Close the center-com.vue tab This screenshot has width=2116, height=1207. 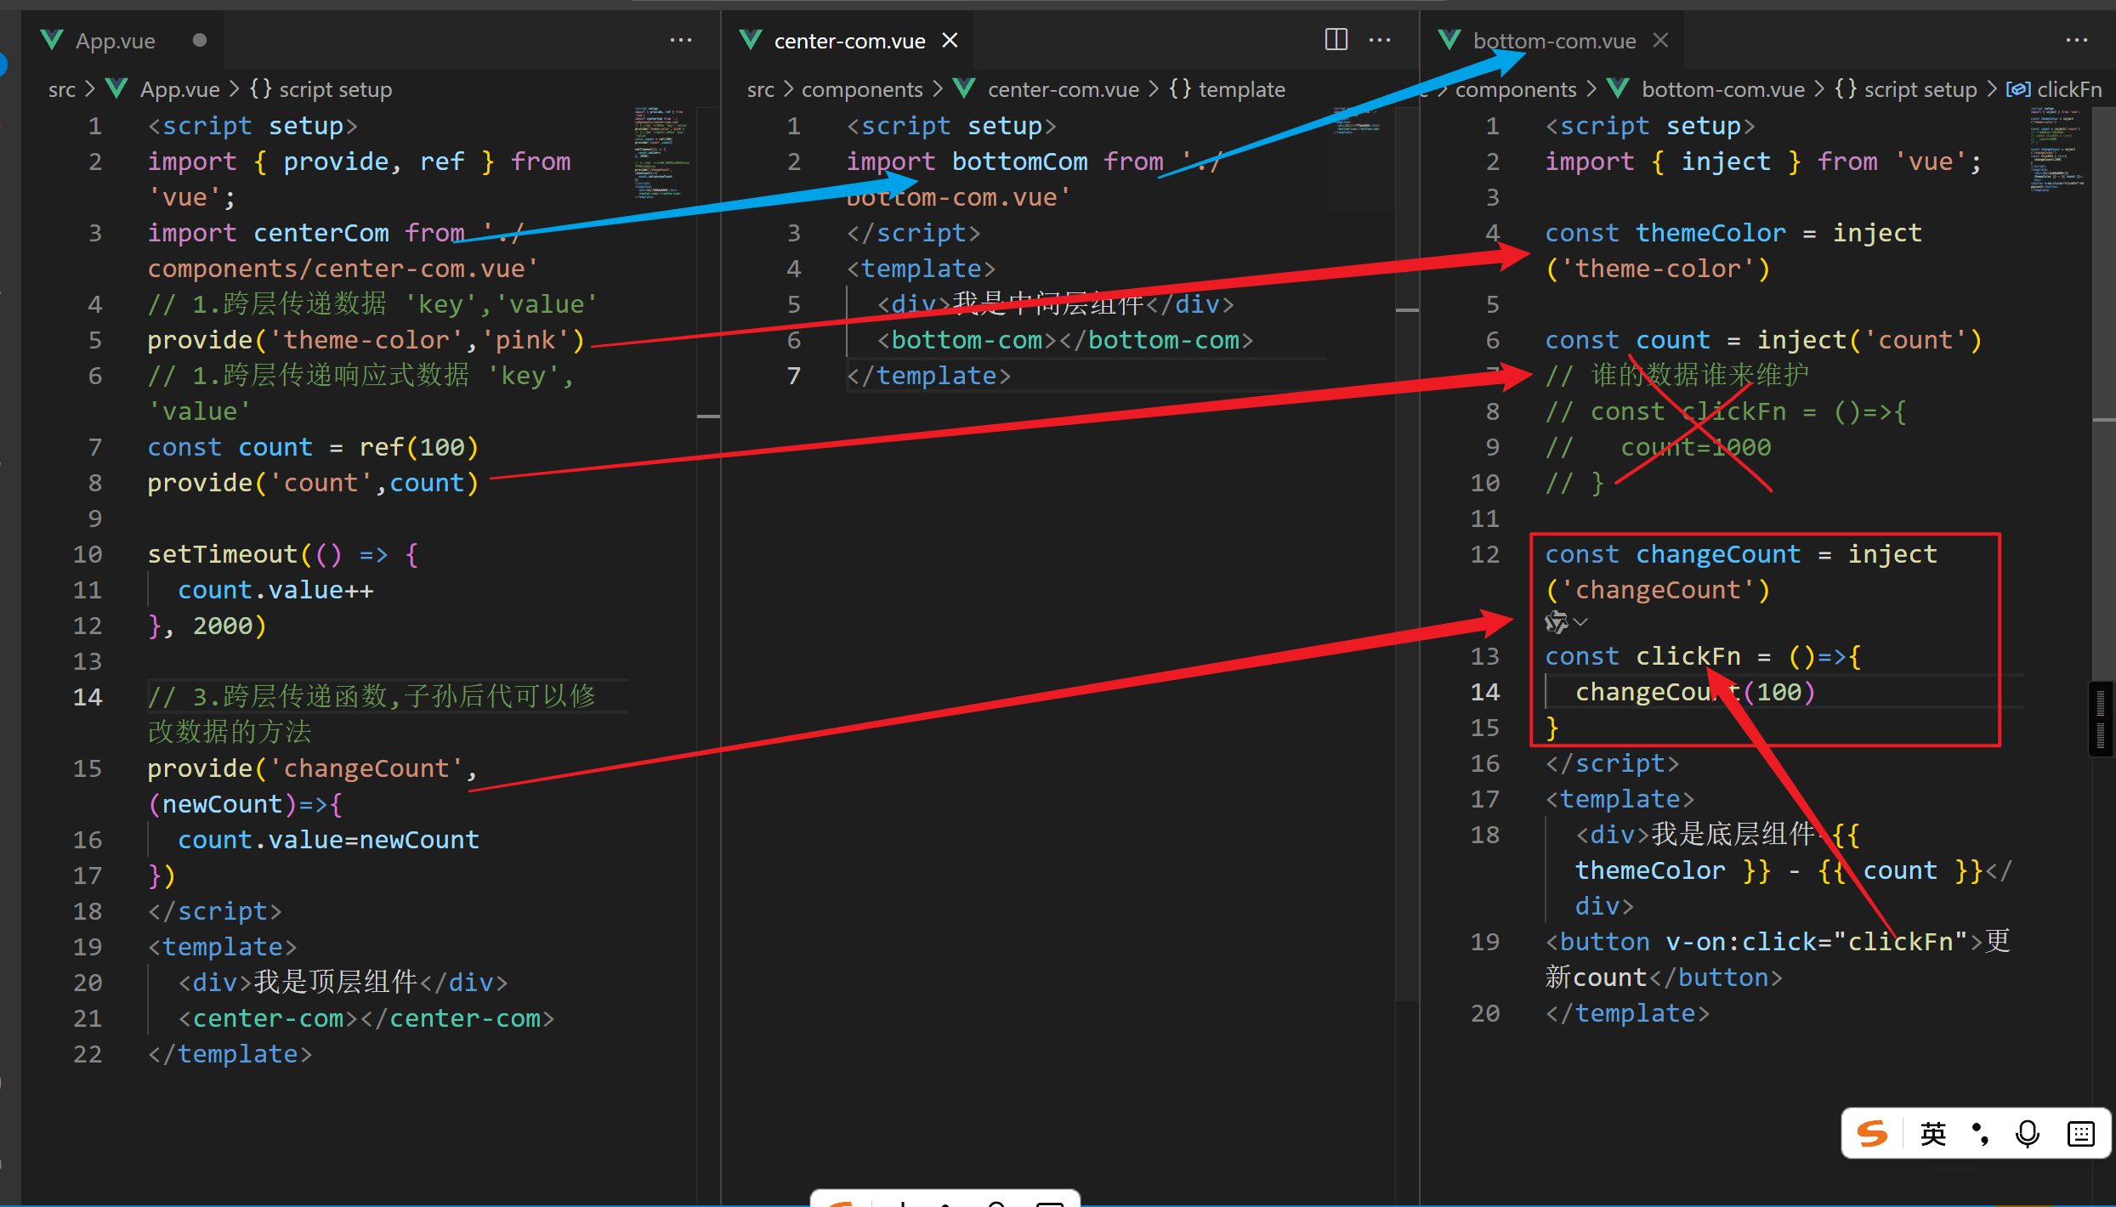coord(950,41)
